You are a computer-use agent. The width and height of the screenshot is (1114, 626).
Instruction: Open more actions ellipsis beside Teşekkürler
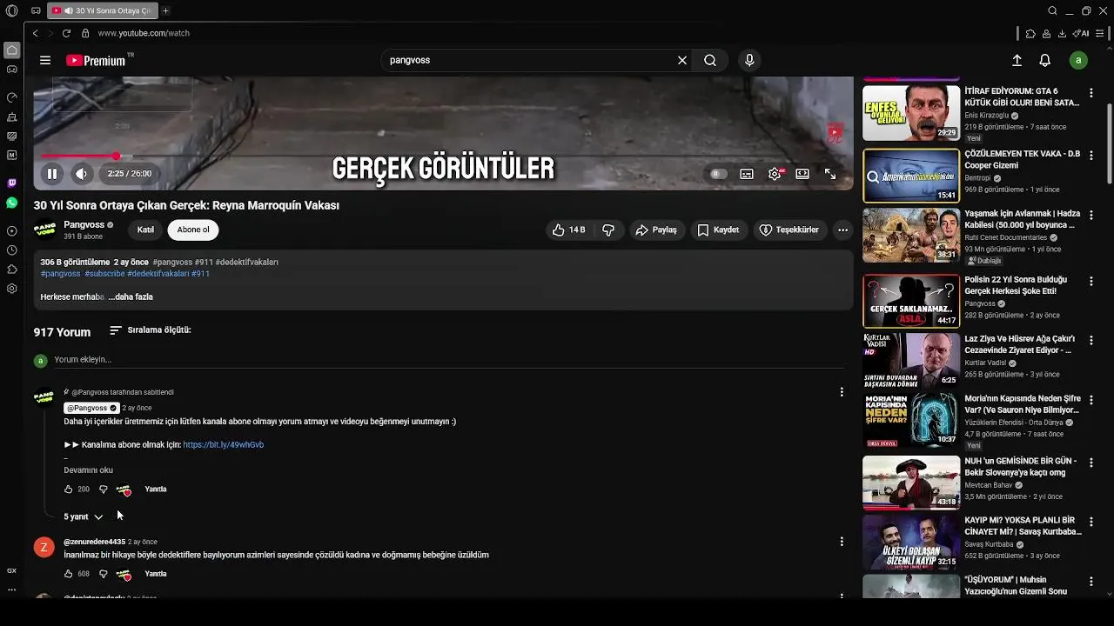click(x=842, y=230)
